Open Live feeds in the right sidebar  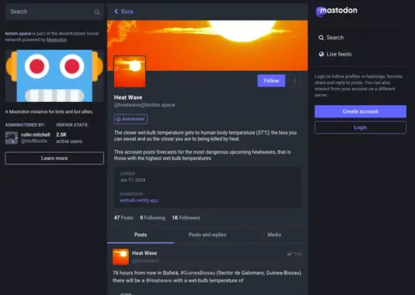(x=335, y=54)
